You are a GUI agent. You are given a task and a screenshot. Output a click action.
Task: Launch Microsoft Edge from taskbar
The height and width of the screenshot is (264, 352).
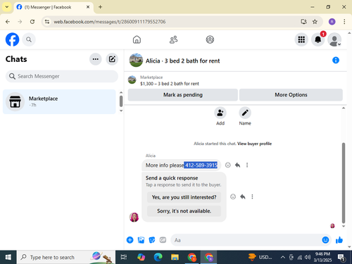point(158,257)
